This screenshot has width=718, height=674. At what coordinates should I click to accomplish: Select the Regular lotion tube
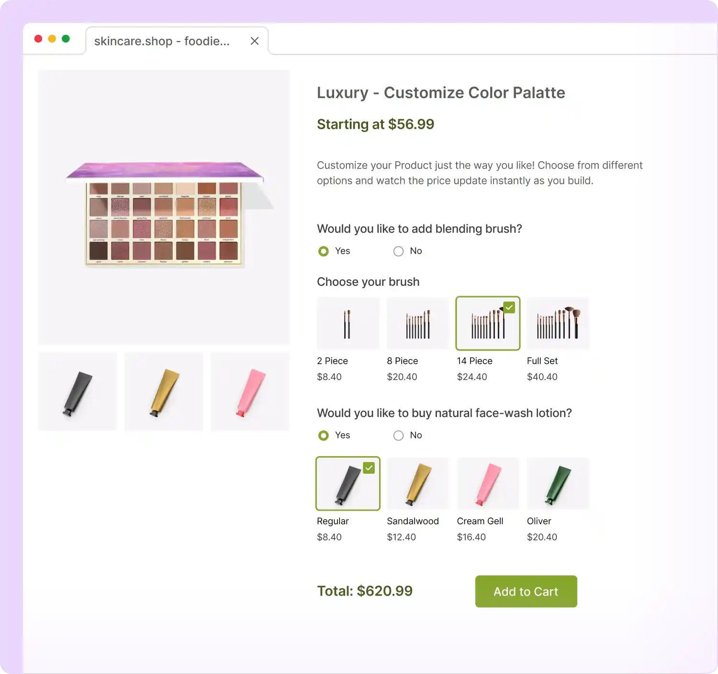[348, 483]
